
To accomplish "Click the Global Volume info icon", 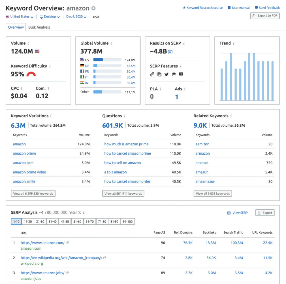I will (111, 43).
